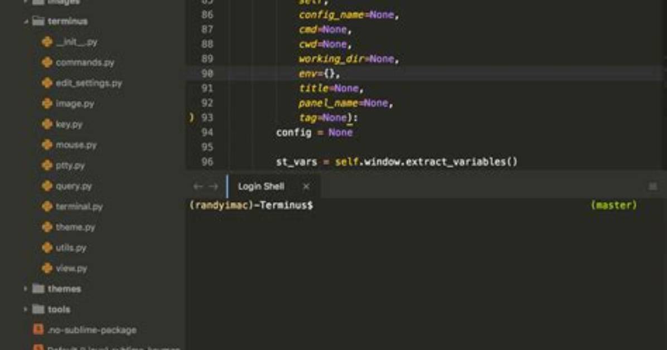
Task: Open view.py file
Action: tap(71, 268)
